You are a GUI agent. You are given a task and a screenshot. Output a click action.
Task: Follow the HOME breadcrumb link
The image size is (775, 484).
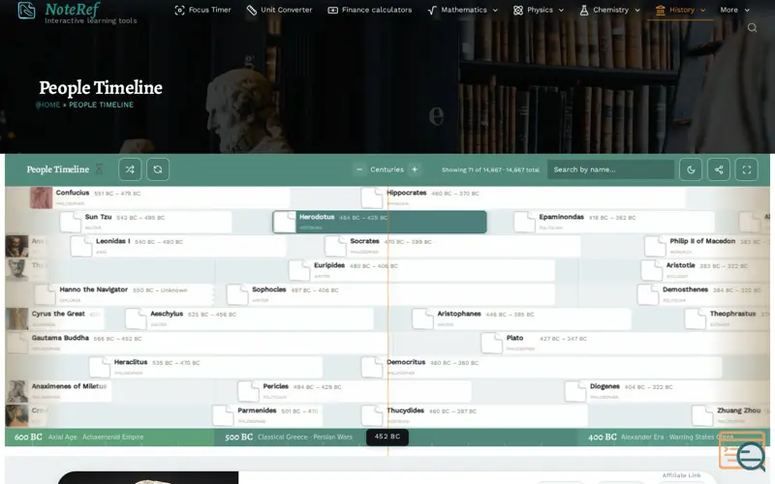coord(49,105)
